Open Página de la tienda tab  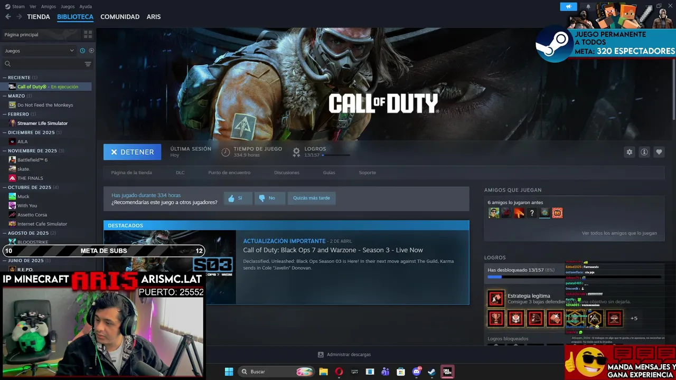[x=132, y=173]
